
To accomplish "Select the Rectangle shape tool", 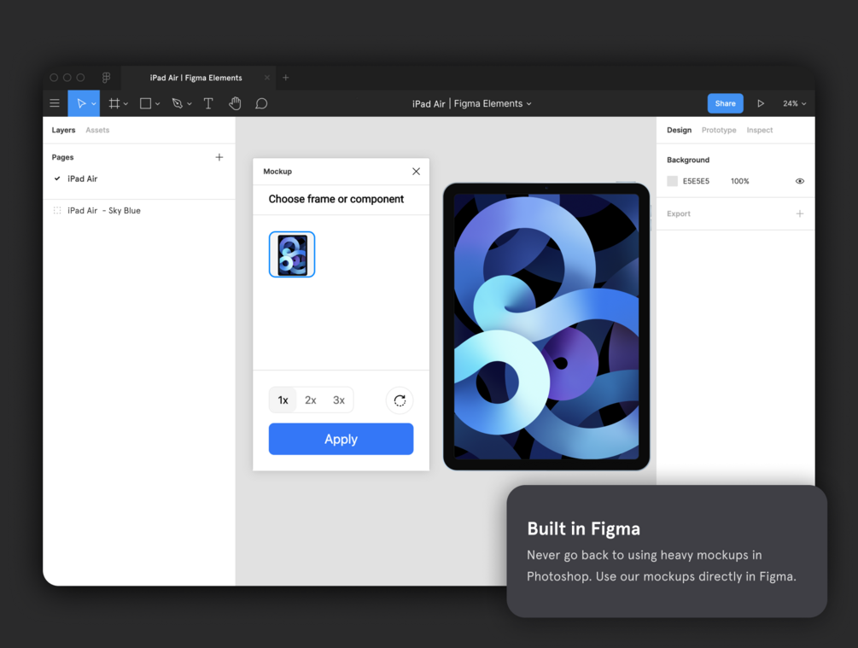I will tap(145, 103).
